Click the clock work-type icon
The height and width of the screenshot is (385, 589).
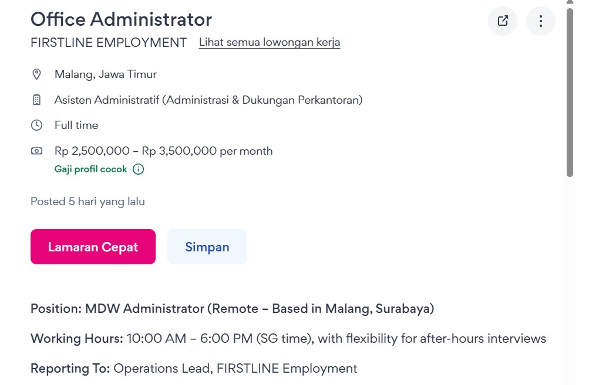(36, 125)
